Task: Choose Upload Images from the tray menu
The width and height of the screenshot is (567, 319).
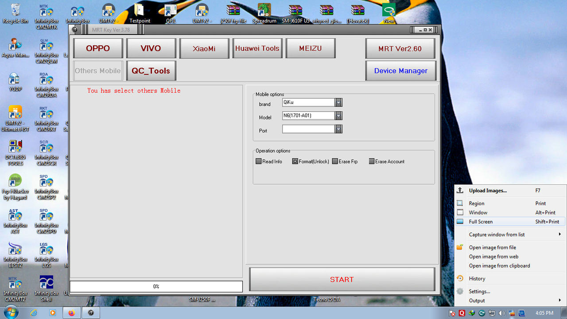Action: [511, 191]
